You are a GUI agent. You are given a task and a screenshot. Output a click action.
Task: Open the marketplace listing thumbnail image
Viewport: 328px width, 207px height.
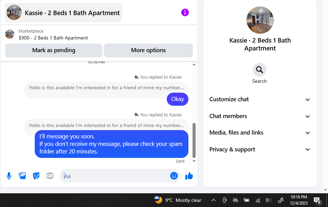10,34
